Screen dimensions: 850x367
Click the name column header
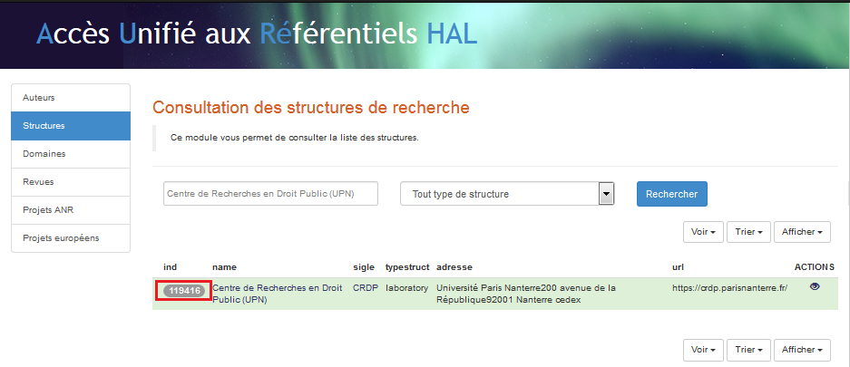(x=224, y=266)
